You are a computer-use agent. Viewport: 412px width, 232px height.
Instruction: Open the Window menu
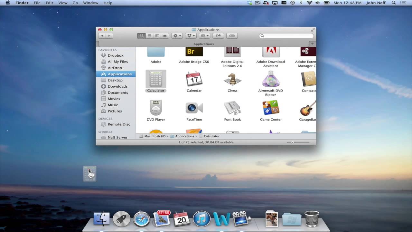pos(91,3)
